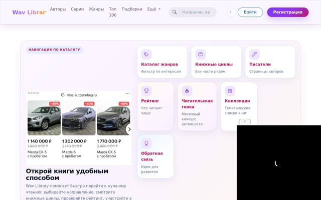Screen dimensions: 321x200
Task: Click the search magnifier icon
Action: point(175,12)
